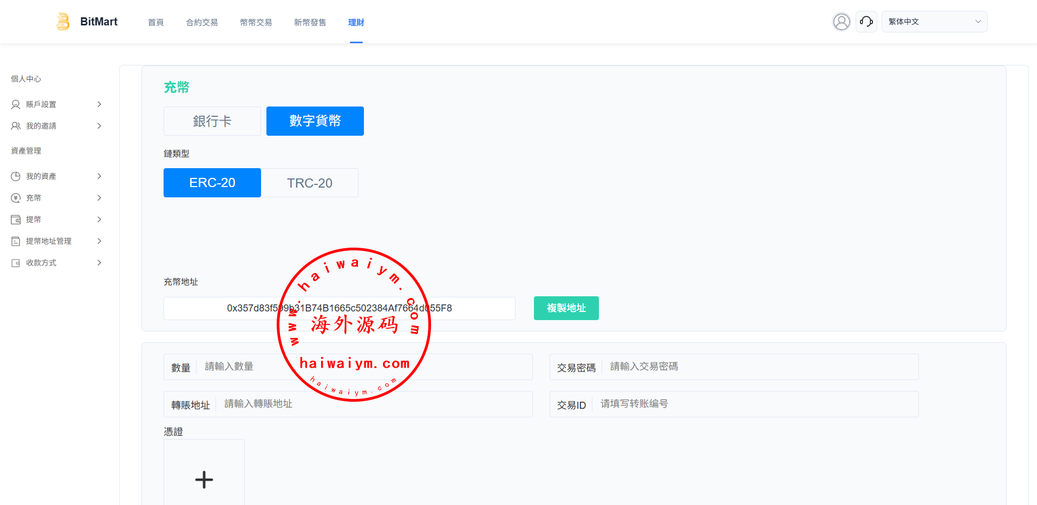Select the ERC-20 chain type
This screenshot has width=1037, height=505.
pos(212,183)
